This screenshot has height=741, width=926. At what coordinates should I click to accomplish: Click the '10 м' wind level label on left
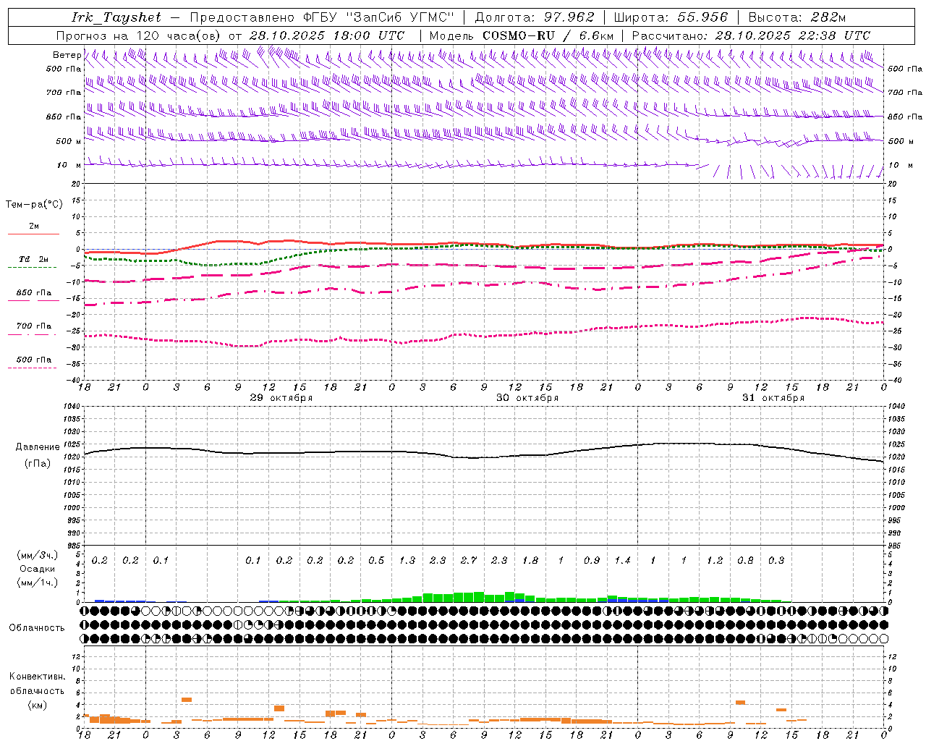(x=69, y=165)
